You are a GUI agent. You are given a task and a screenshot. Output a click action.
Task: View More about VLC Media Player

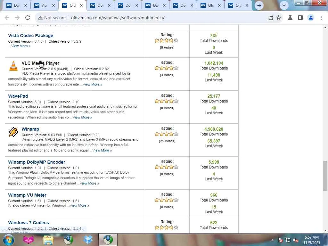pos(92,84)
